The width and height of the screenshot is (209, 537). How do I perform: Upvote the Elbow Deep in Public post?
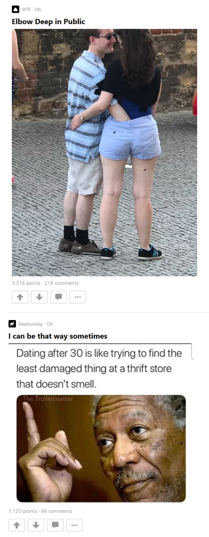pos(20,297)
